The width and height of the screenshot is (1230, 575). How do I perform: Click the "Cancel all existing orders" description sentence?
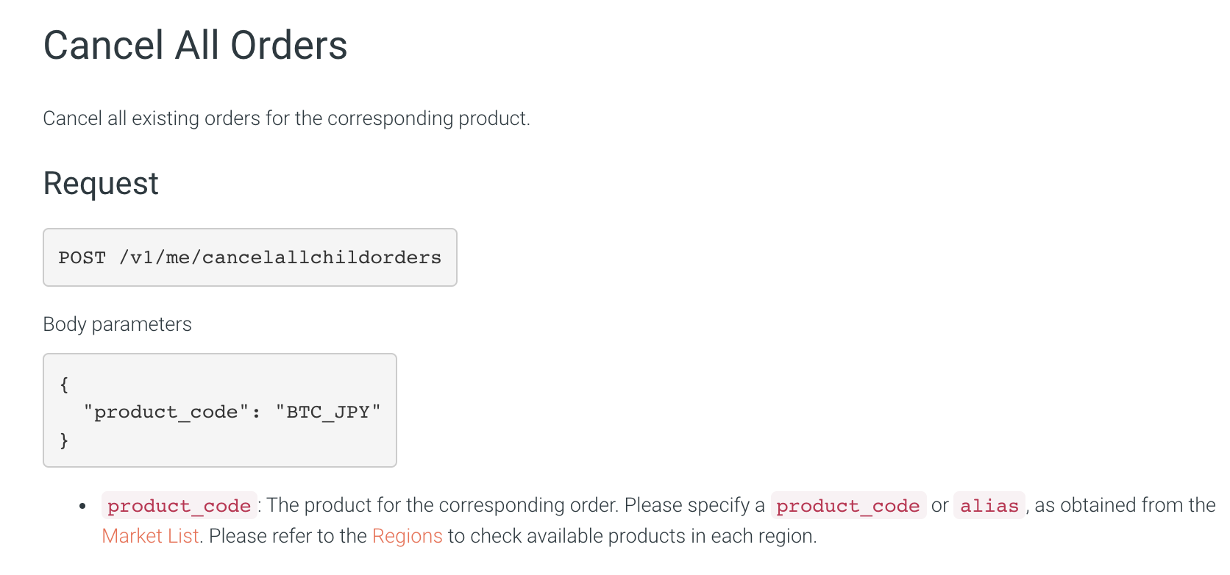tap(286, 118)
